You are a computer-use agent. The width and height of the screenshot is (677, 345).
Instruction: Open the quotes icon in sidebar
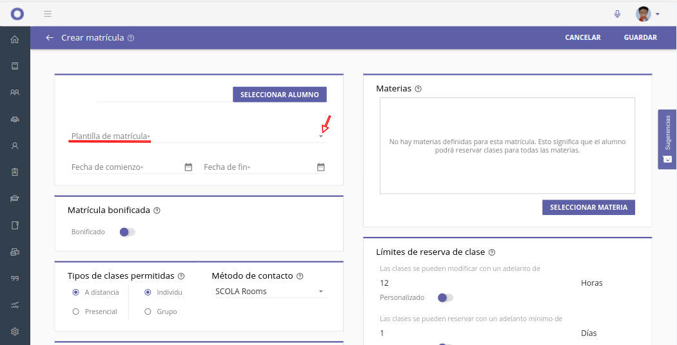[x=15, y=279]
